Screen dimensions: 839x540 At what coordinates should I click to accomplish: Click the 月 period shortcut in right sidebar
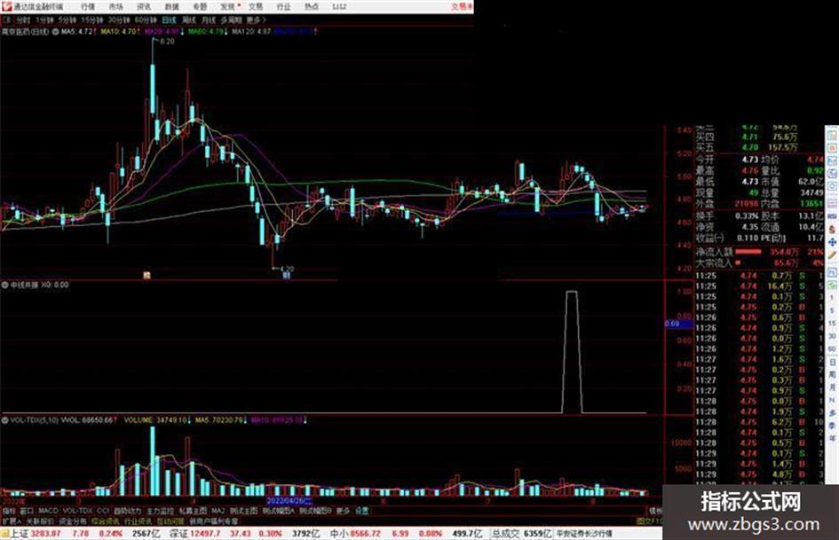click(x=832, y=387)
